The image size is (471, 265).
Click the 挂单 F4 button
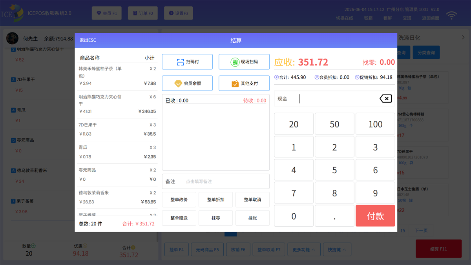(x=177, y=250)
